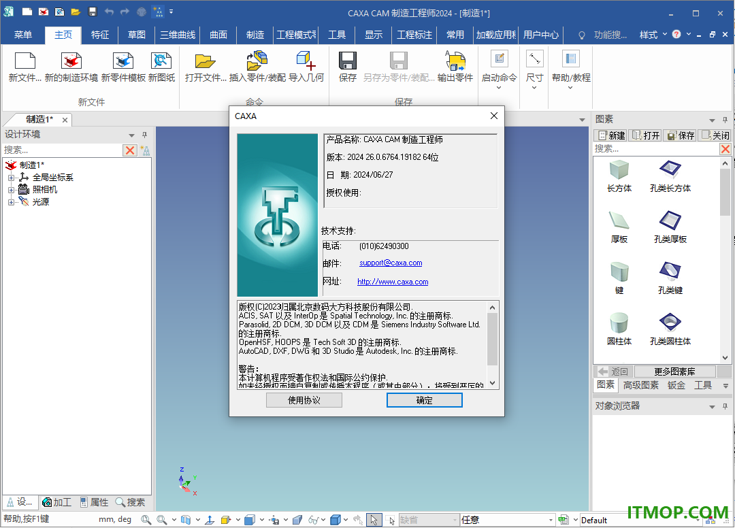
Task: Click the undo arrow in the title bar toolbar
Action: pos(109,12)
